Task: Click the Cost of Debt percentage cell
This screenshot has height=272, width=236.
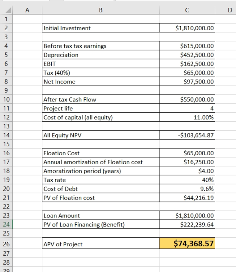Action: (x=187, y=189)
